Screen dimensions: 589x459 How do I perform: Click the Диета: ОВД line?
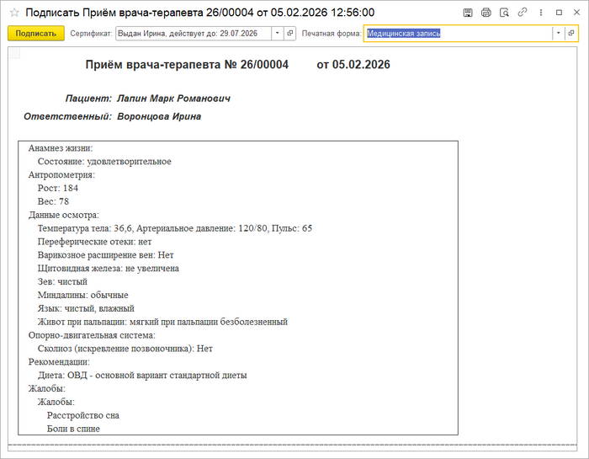point(142,375)
